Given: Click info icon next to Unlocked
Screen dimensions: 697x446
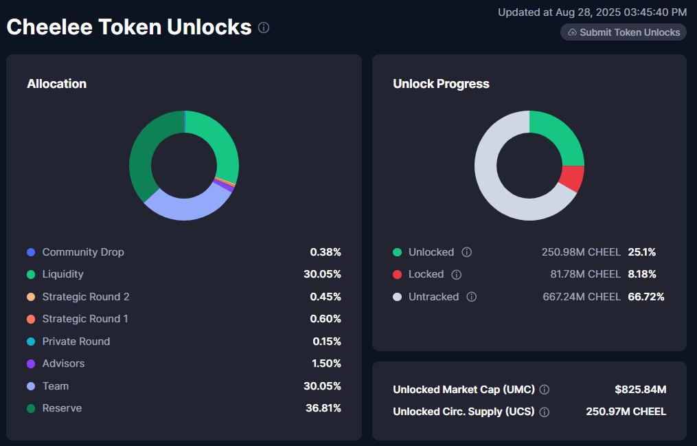Looking at the screenshot, I should point(467,252).
